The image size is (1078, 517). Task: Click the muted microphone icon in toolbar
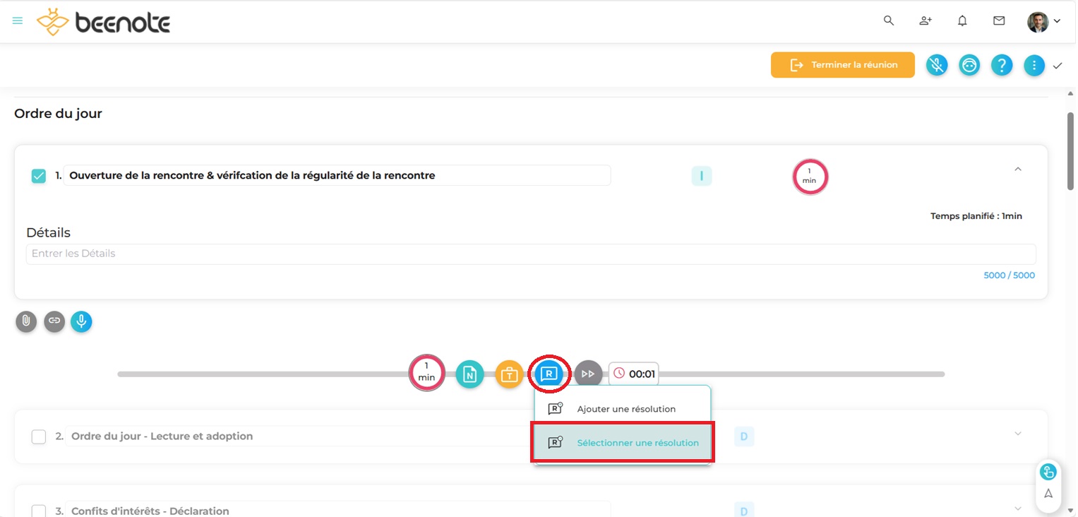[936, 66]
